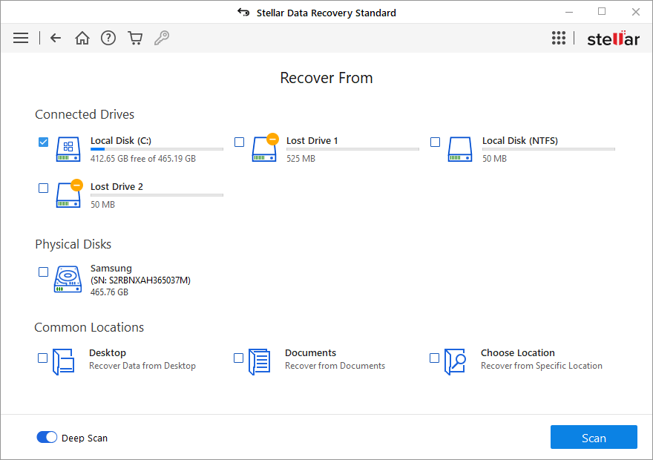Click the back arrow icon
653x460 pixels.
56,37
